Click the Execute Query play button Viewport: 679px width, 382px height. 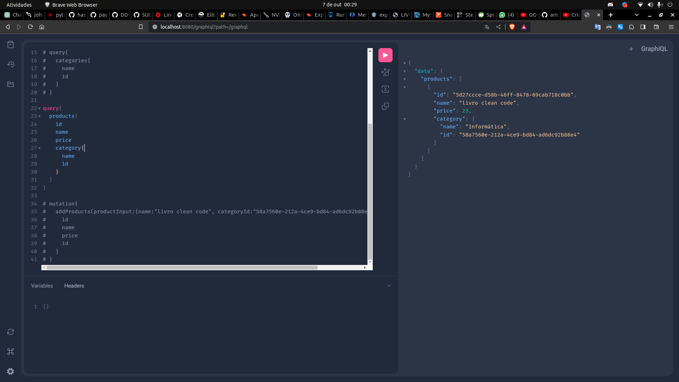point(385,55)
